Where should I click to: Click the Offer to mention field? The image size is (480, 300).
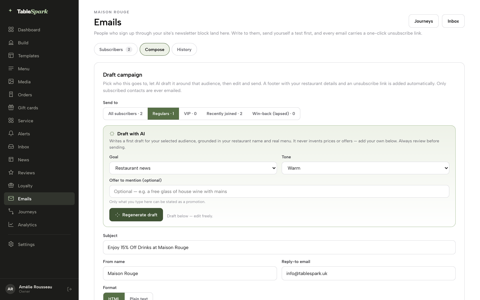point(279,191)
